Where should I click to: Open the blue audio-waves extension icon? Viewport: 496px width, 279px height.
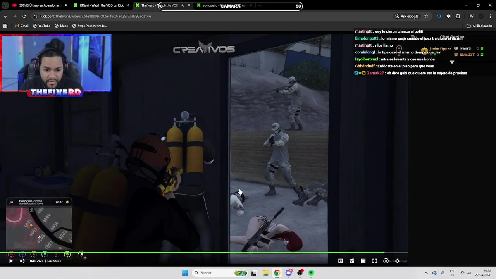pos(439,16)
